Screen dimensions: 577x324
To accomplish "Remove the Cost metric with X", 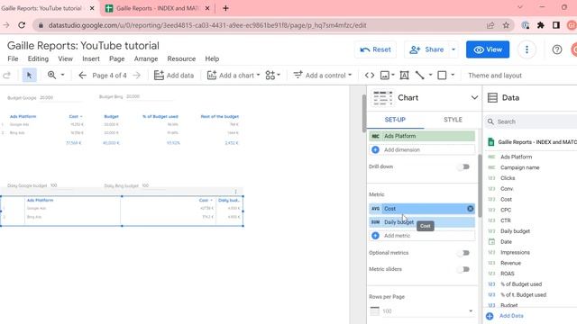I will click(x=471, y=209).
